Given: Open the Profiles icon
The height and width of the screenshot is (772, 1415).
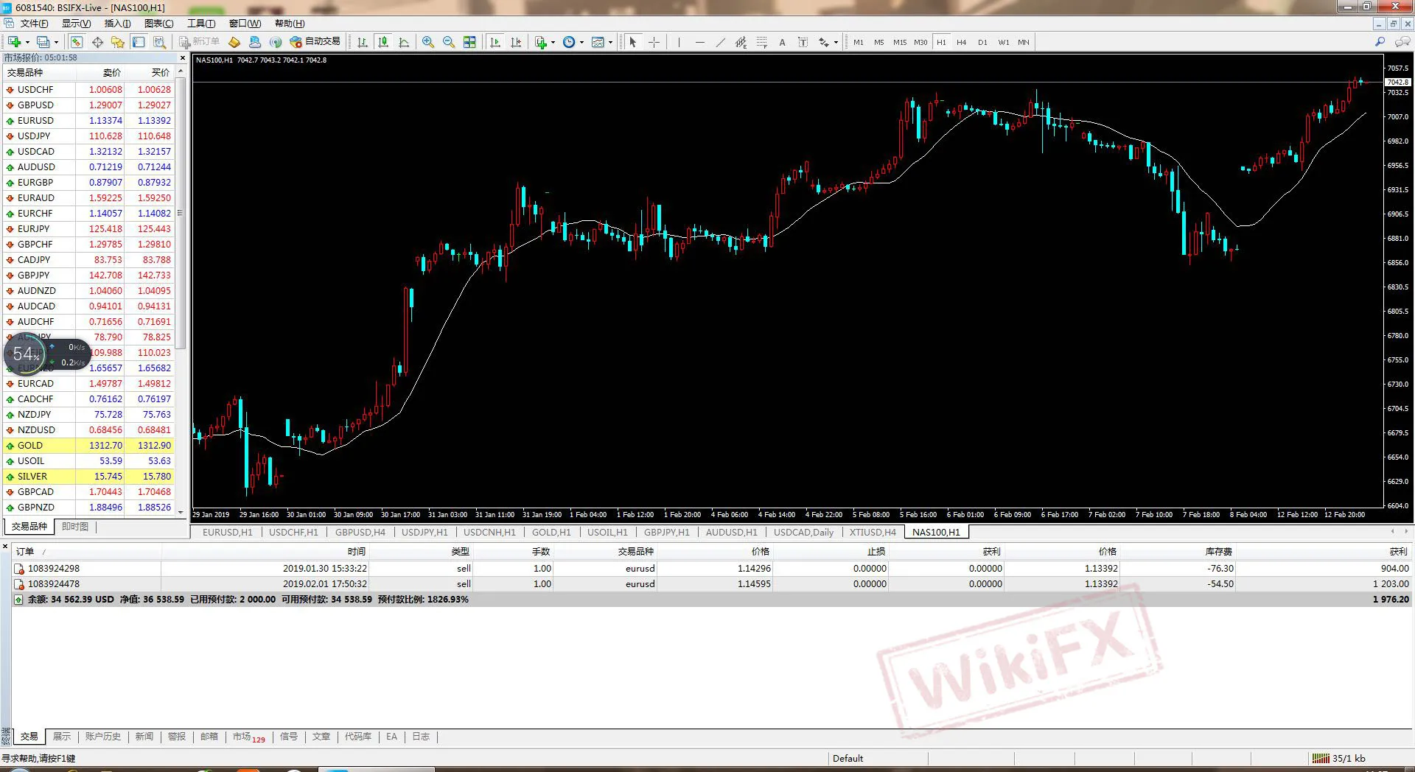Looking at the screenshot, I should pos(43,42).
